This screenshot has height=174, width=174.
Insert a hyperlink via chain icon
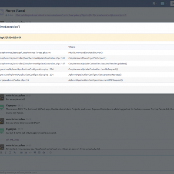click(x=15, y=153)
